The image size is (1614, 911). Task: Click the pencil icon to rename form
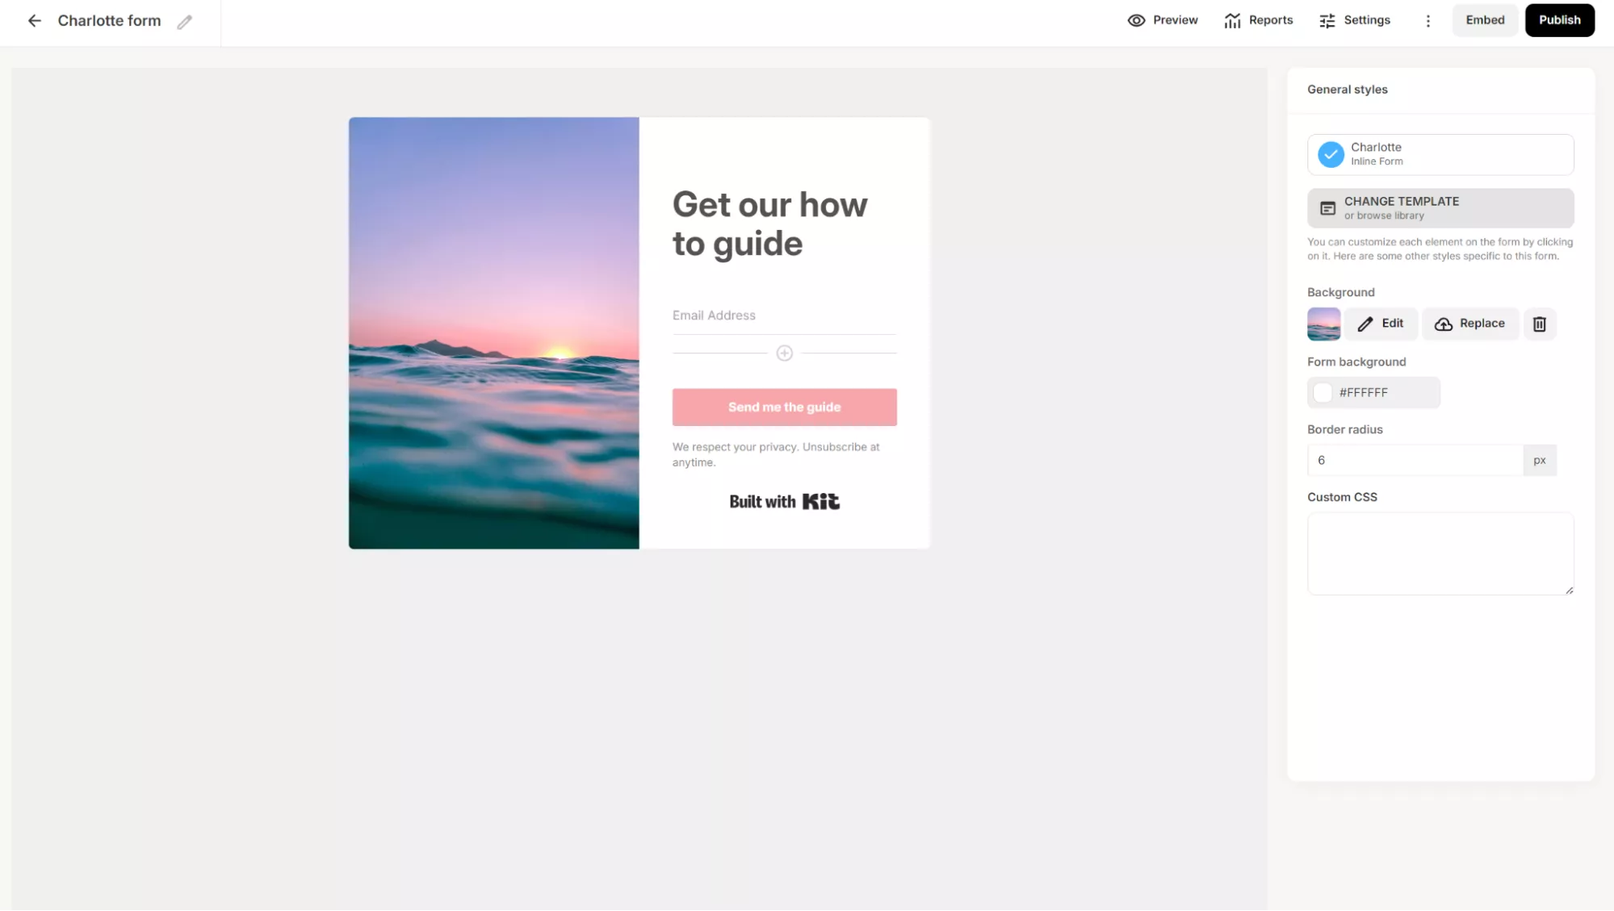(x=185, y=22)
